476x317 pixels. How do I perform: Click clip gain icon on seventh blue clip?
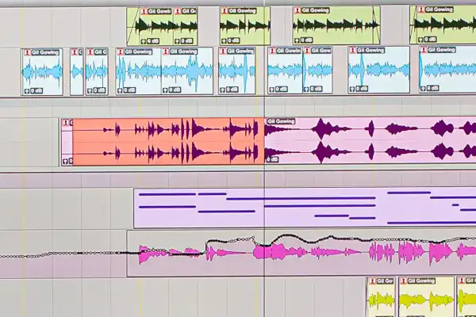pos(272,90)
